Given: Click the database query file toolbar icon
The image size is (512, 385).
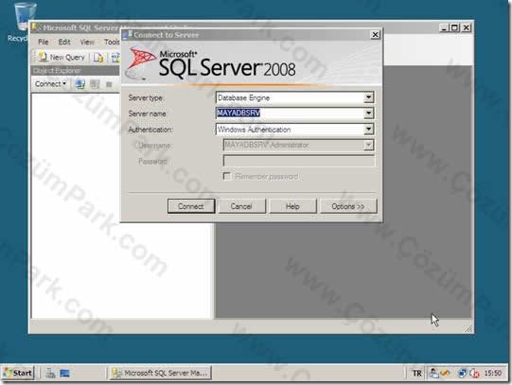Looking at the screenshot, I should (x=98, y=58).
